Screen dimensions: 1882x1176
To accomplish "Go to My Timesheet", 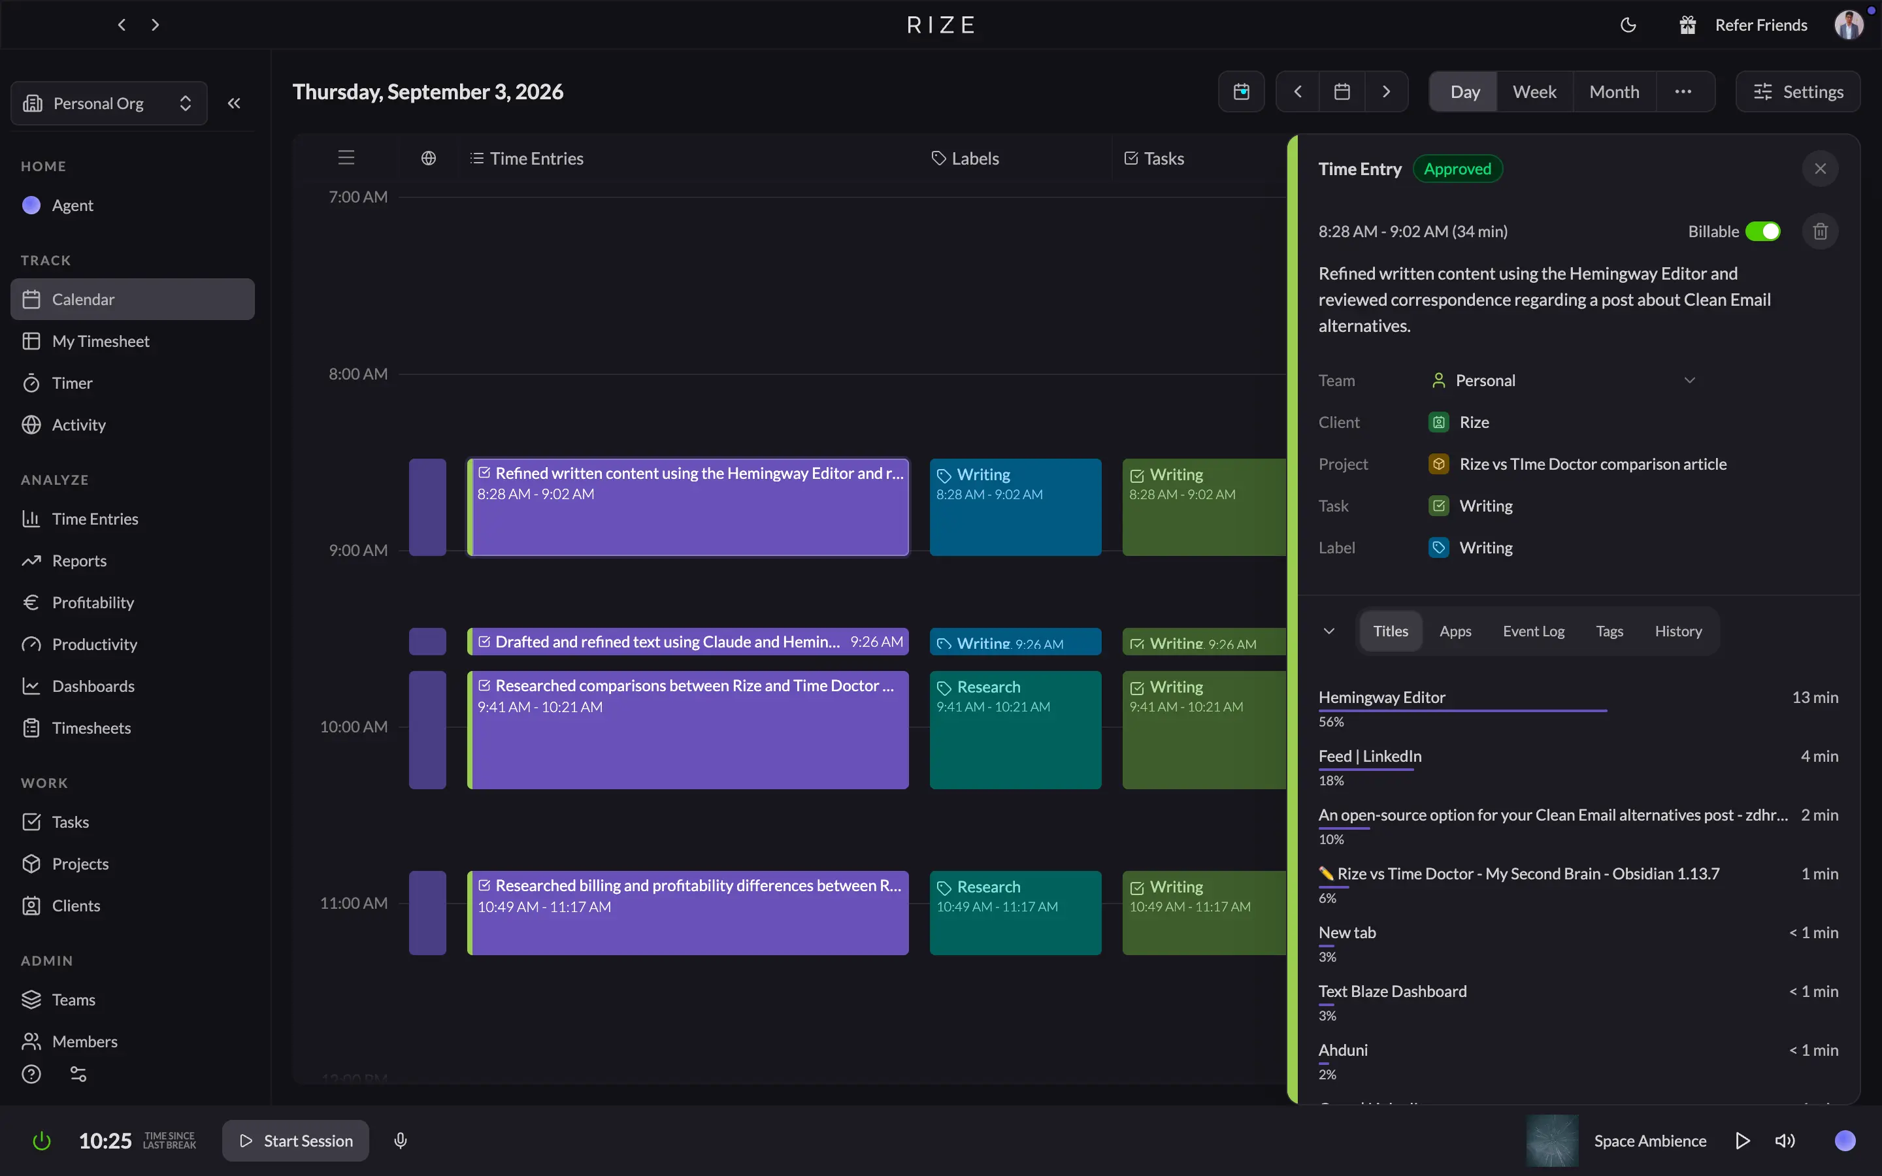I will pyautogui.click(x=132, y=342).
